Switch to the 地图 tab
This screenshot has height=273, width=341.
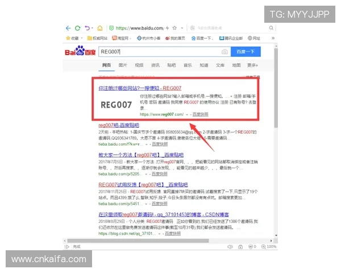[x=236, y=65]
